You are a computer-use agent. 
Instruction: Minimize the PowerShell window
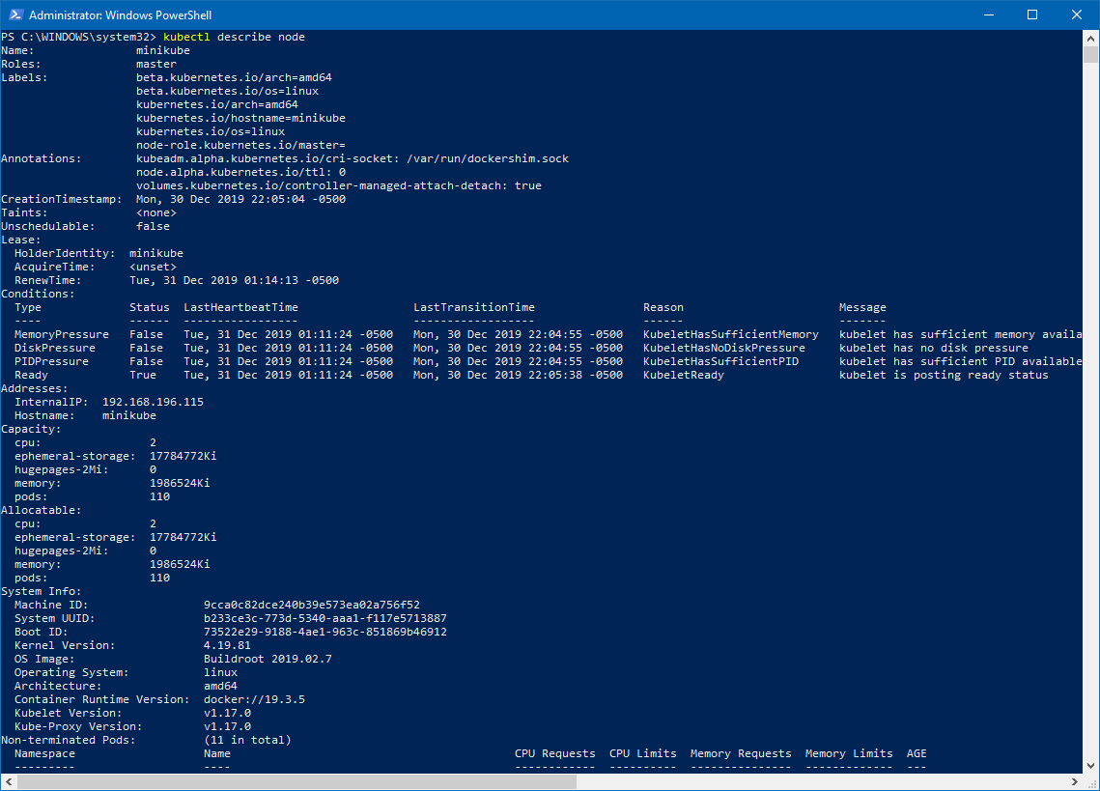988,15
